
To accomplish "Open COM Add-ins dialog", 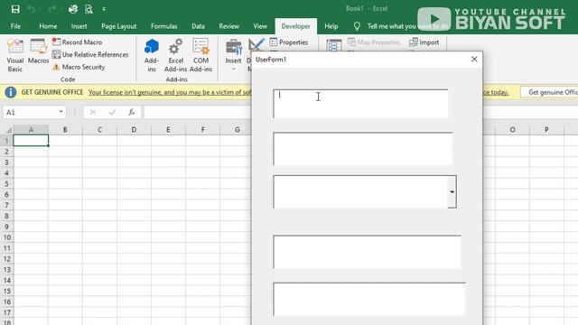I will (200, 55).
